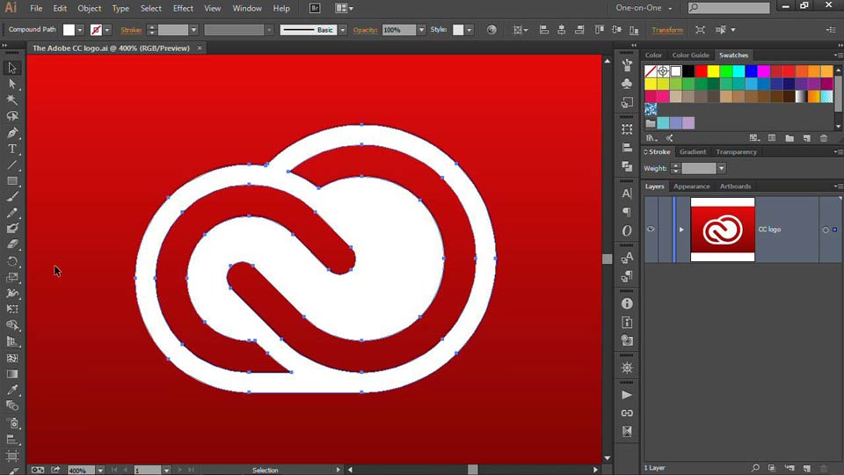Select the Scale tool
844x475 pixels.
point(11,278)
